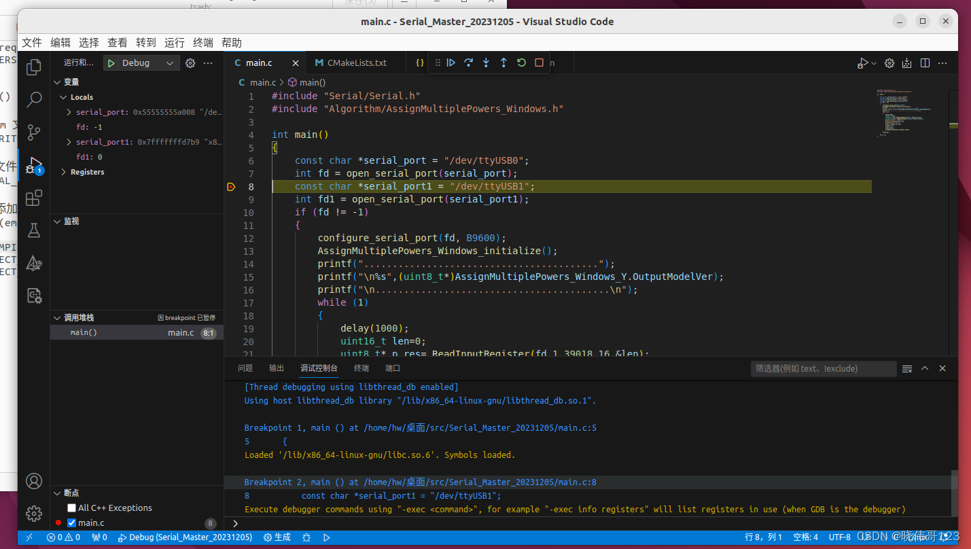Switch to the 端口 panel tab
The width and height of the screenshot is (971, 549).
click(393, 368)
